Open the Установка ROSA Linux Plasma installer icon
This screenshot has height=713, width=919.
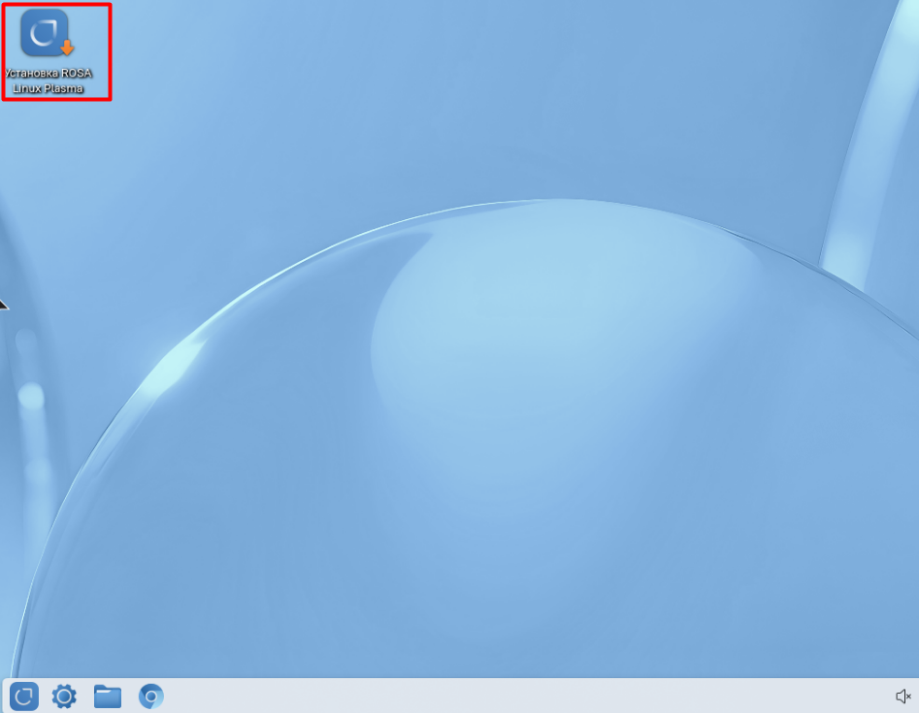[x=47, y=33]
